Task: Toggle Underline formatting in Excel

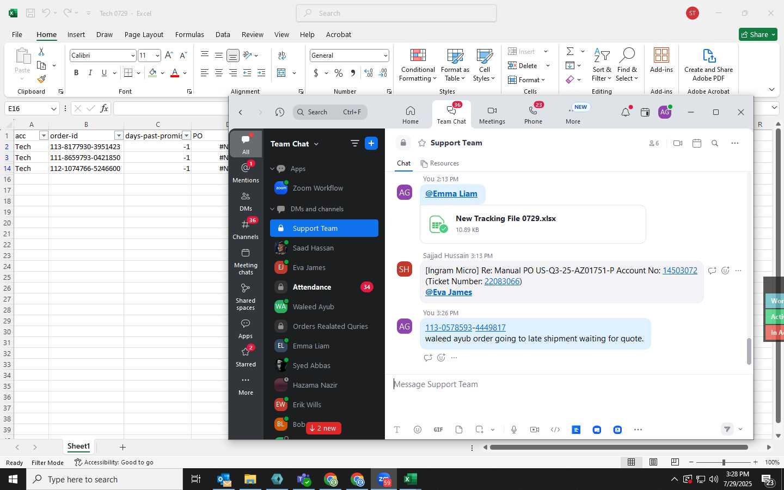Action: [x=104, y=73]
